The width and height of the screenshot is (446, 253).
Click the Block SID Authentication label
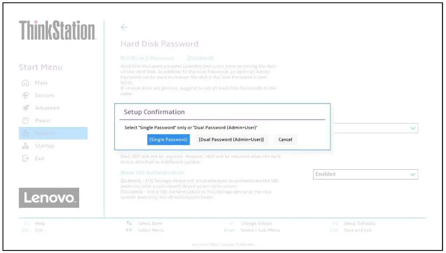click(152, 173)
